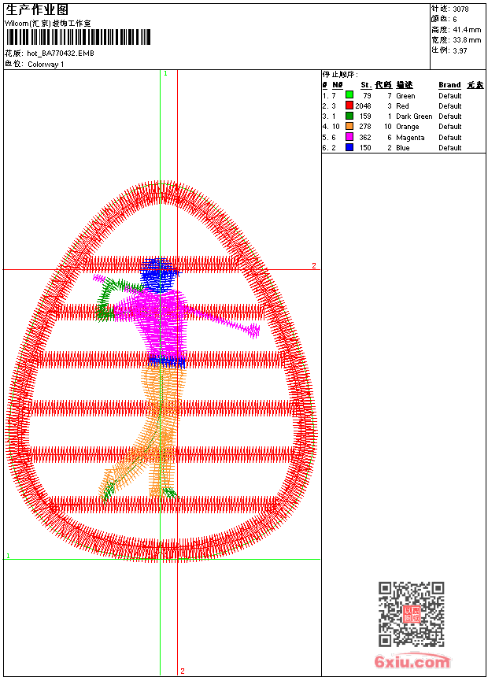
Task: Click the barcode under the Wilcom header
Action: (x=78, y=37)
